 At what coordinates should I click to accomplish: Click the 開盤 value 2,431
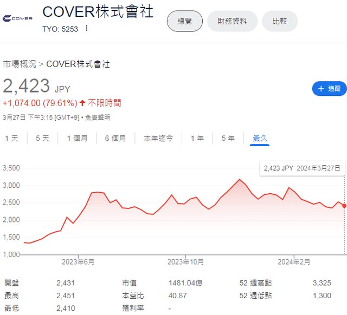tap(66, 283)
